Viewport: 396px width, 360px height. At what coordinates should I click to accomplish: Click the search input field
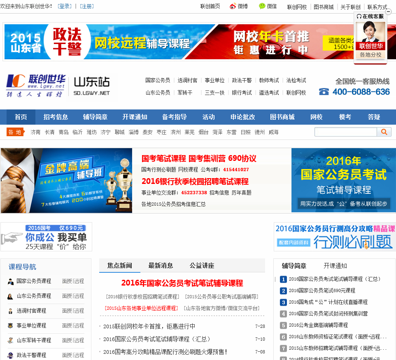(346, 132)
